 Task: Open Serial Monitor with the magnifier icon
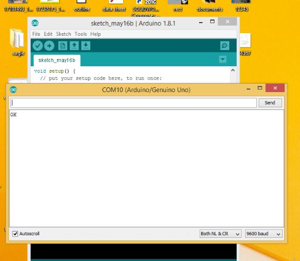pyautogui.click(x=224, y=46)
